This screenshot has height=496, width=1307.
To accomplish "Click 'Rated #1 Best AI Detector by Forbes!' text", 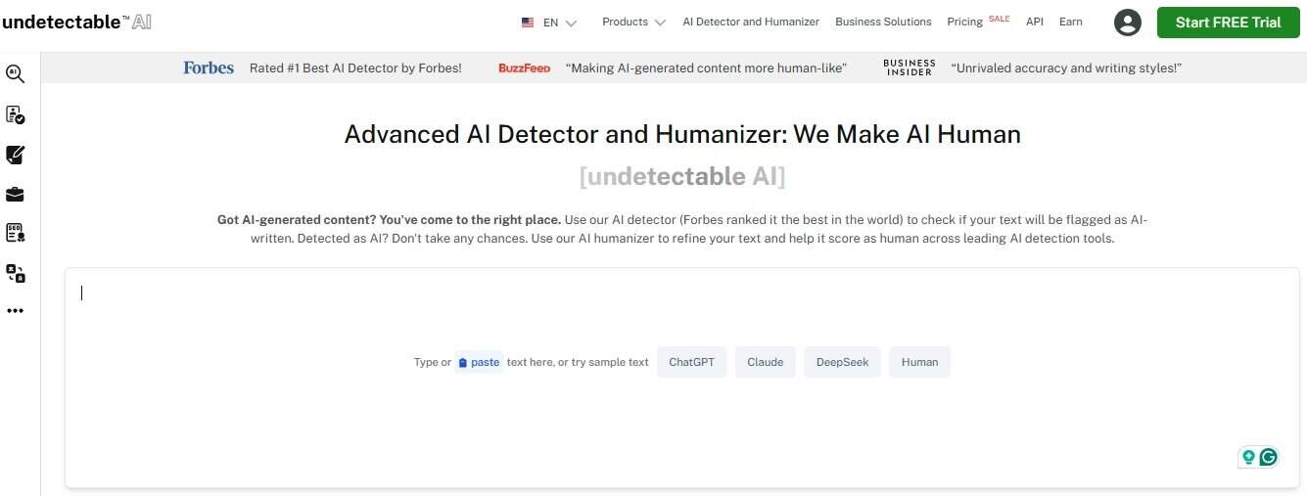I will [x=355, y=68].
